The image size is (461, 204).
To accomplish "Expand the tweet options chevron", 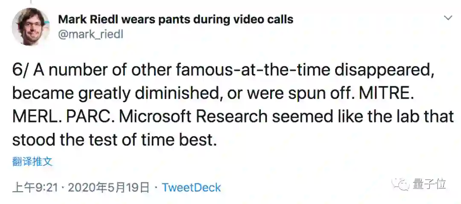I will (448, 18).
